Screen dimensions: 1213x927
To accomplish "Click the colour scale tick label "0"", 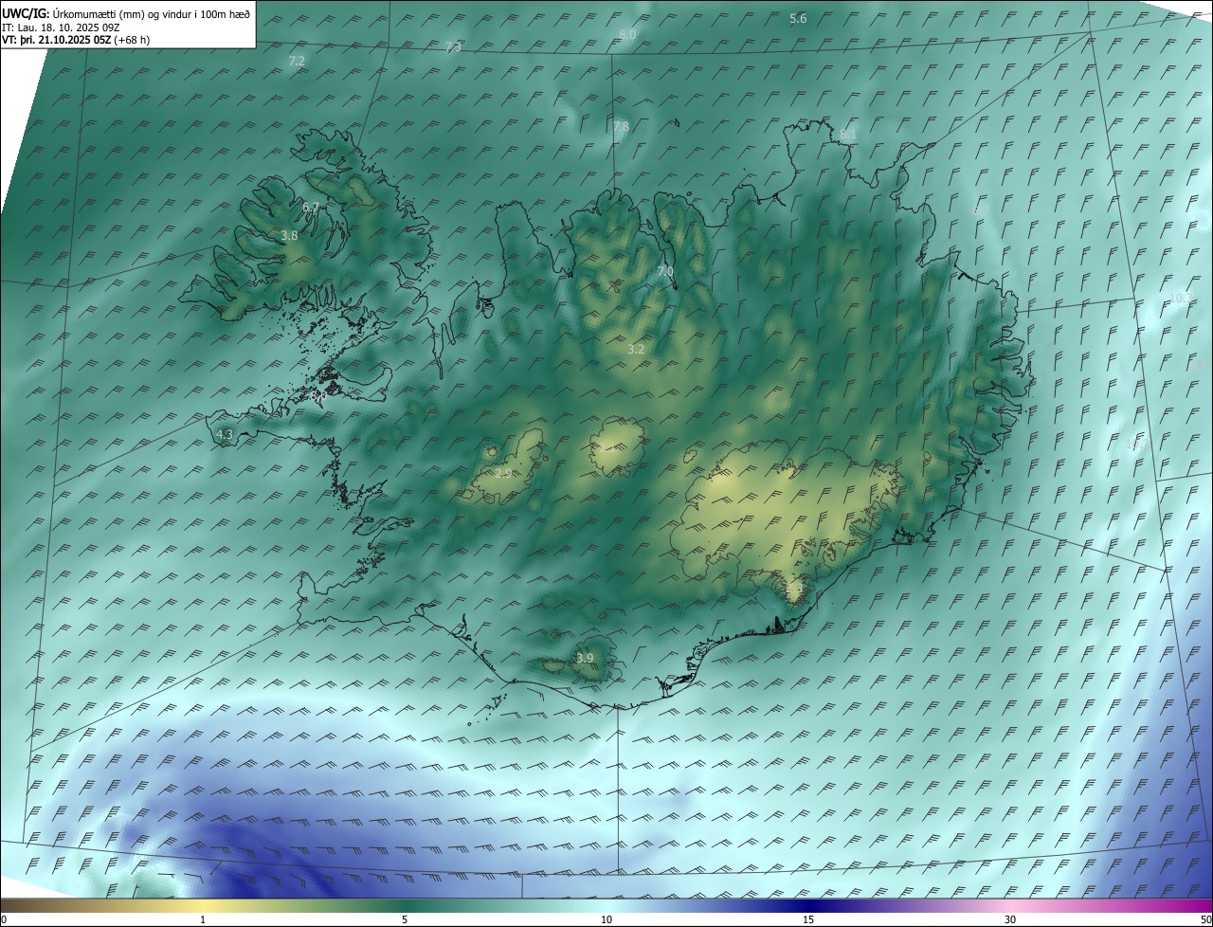I will coord(4,919).
